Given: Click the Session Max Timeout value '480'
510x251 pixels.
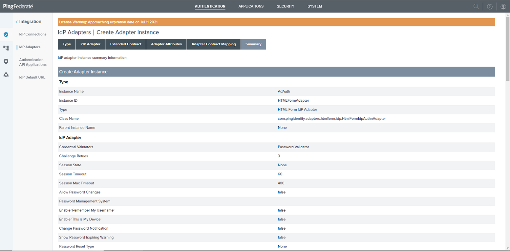Looking at the screenshot, I should (281, 183).
